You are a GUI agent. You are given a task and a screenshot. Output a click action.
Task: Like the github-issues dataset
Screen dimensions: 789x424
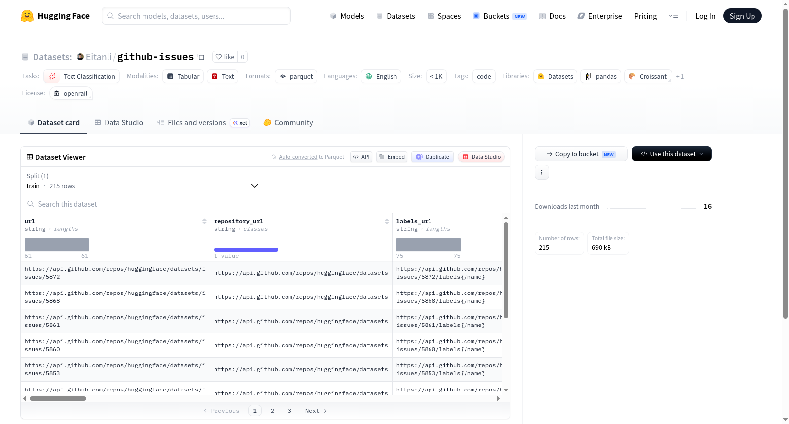coord(225,57)
